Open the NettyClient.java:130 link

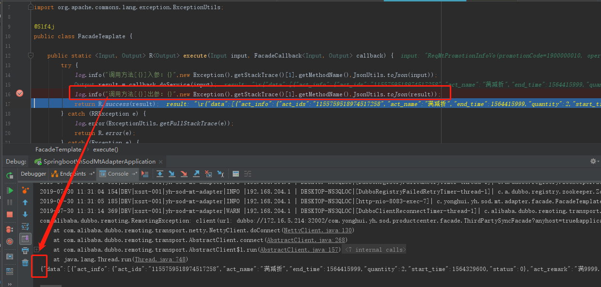point(318,230)
